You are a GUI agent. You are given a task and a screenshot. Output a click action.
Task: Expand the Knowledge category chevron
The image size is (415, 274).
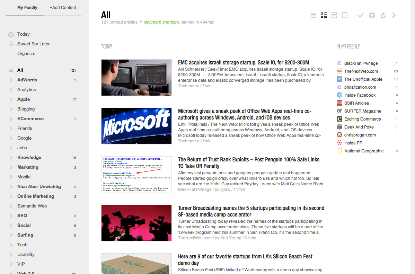11,158
